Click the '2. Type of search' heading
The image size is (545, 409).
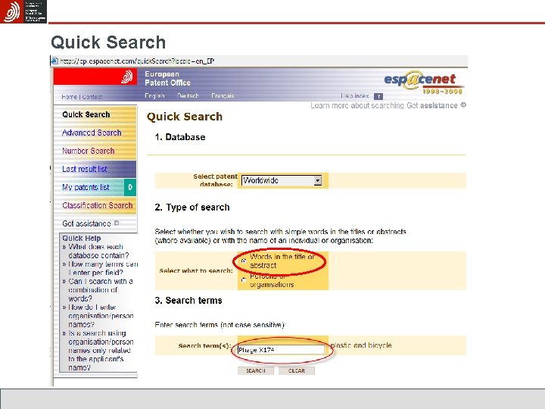(x=192, y=208)
